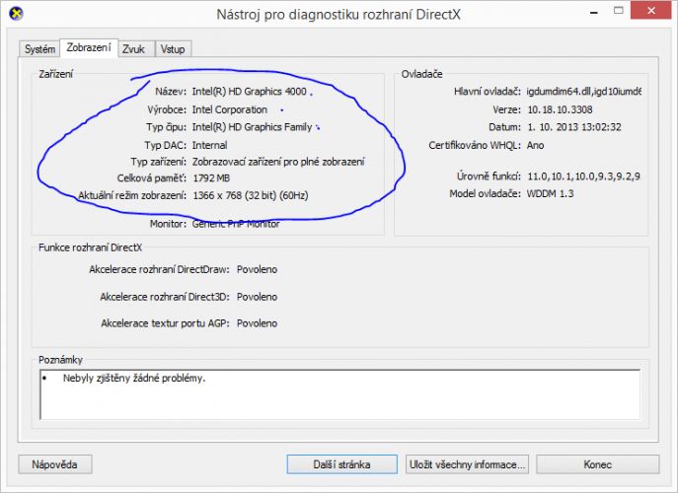Viewport: 678px width, 493px height.
Task: Click the driver model WDDM 1.3
Action: [x=550, y=193]
